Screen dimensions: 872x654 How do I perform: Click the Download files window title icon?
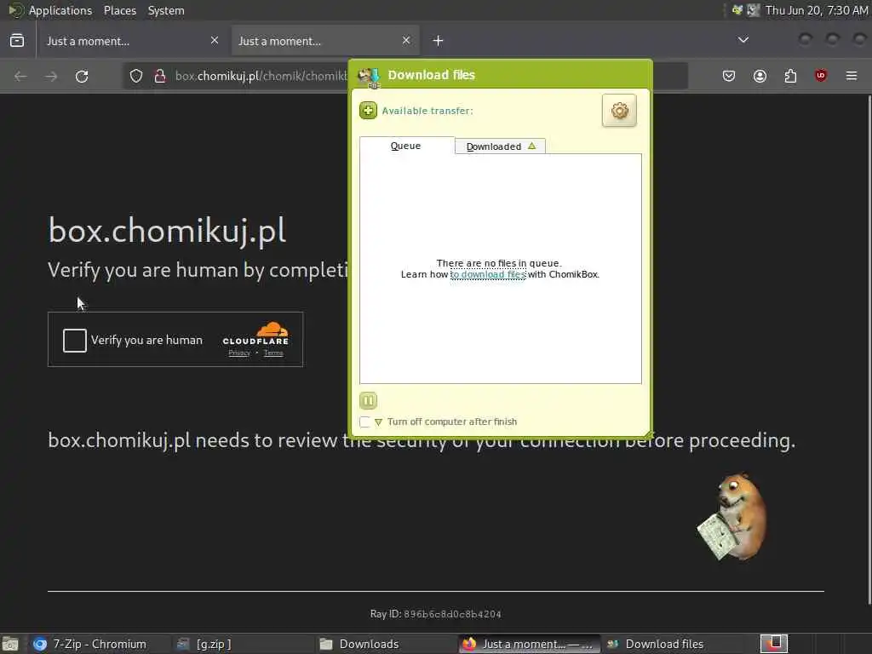coord(369,77)
